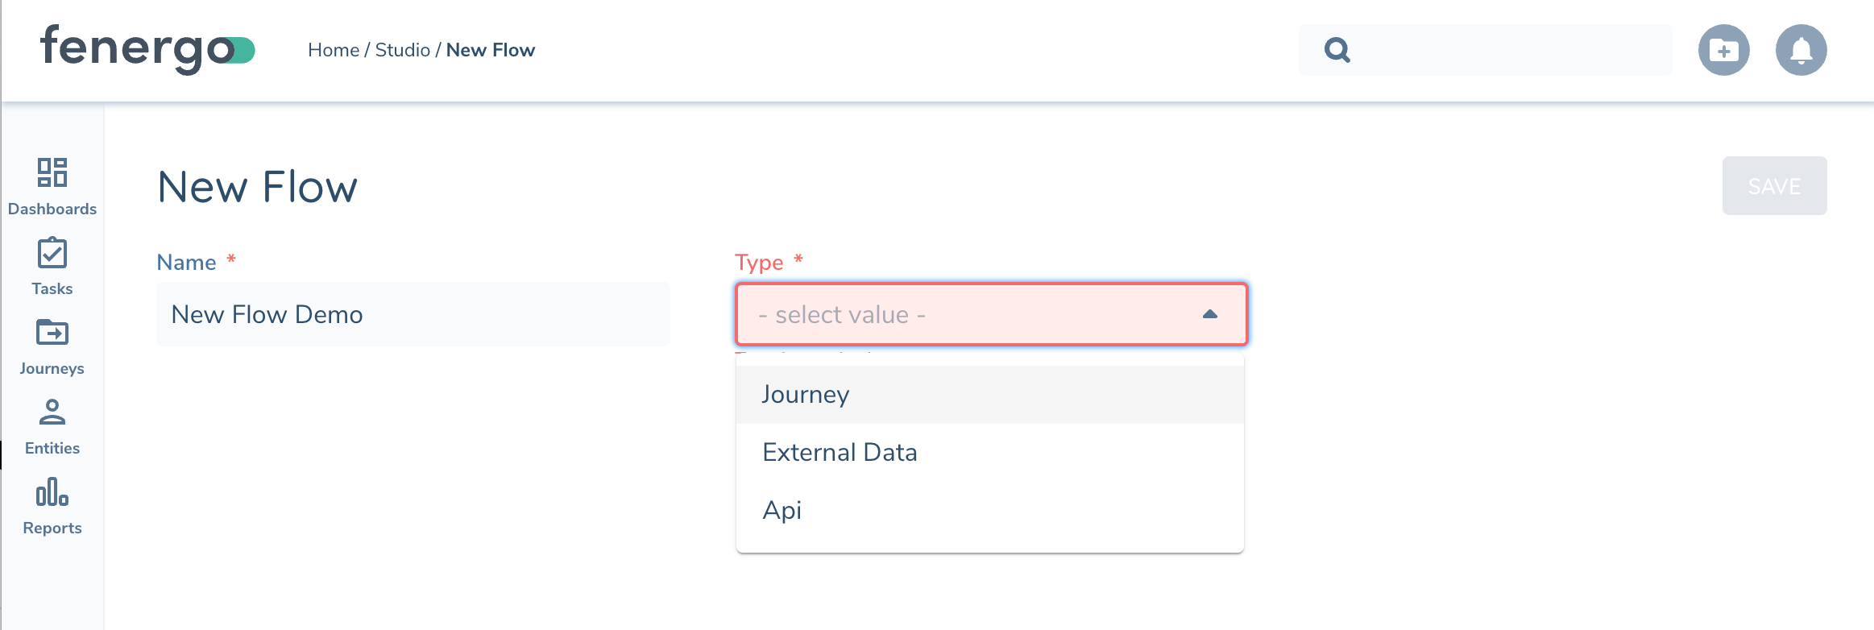The height and width of the screenshot is (630, 1874).
Task: Click the SAVE button
Action: coord(1774,185)
